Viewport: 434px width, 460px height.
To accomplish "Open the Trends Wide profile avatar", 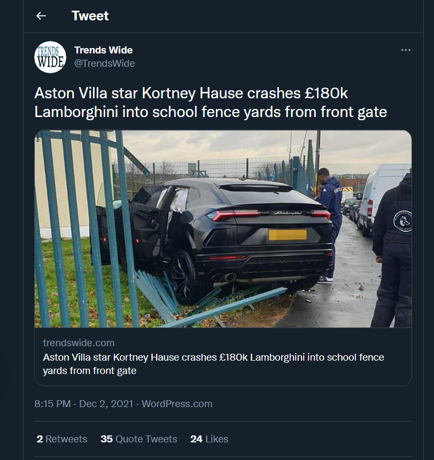I will (x=50, y=57).
